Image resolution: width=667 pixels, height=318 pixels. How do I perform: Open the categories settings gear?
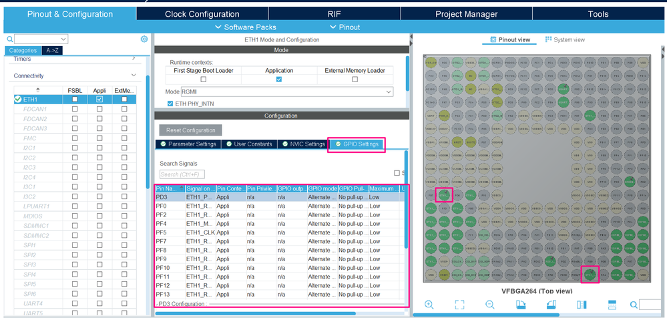click(x=144, y=39)
